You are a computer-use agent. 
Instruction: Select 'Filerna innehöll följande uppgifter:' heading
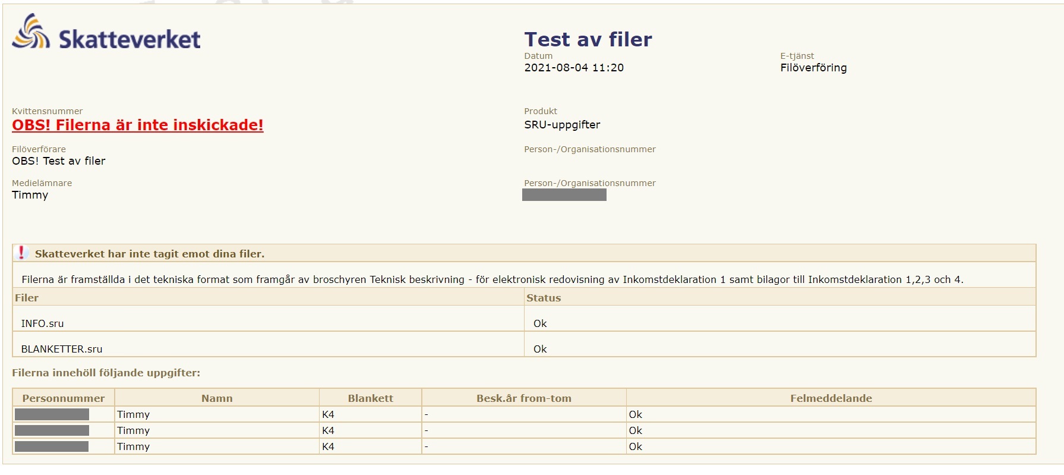tap(106, 373)
